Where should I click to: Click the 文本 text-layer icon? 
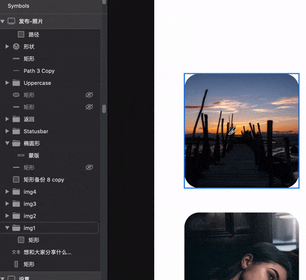coord(16,252)
